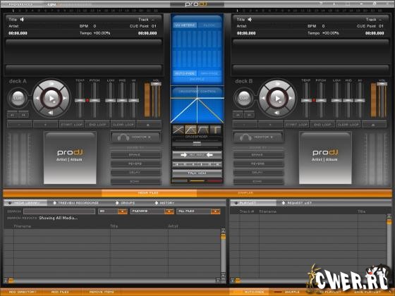Toggle Auto-Fade in bottom playlist bar
The image size is (395, 296).
[250, 292]
